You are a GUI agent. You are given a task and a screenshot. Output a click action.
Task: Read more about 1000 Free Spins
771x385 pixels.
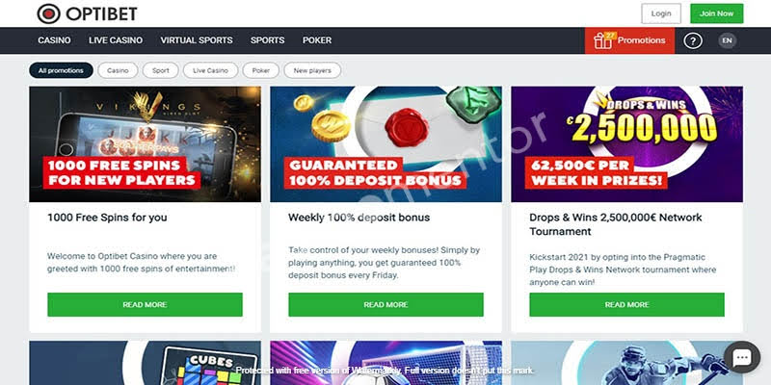(x=146, y=304)
